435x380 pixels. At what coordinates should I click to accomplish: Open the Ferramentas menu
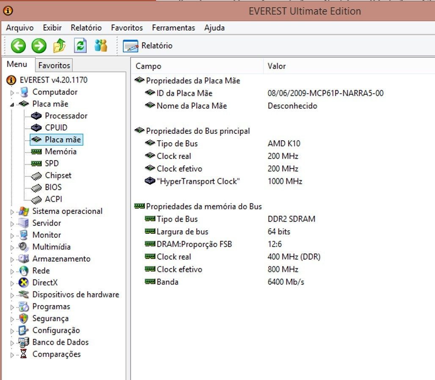pyautogui.click(x=173, y=28)
